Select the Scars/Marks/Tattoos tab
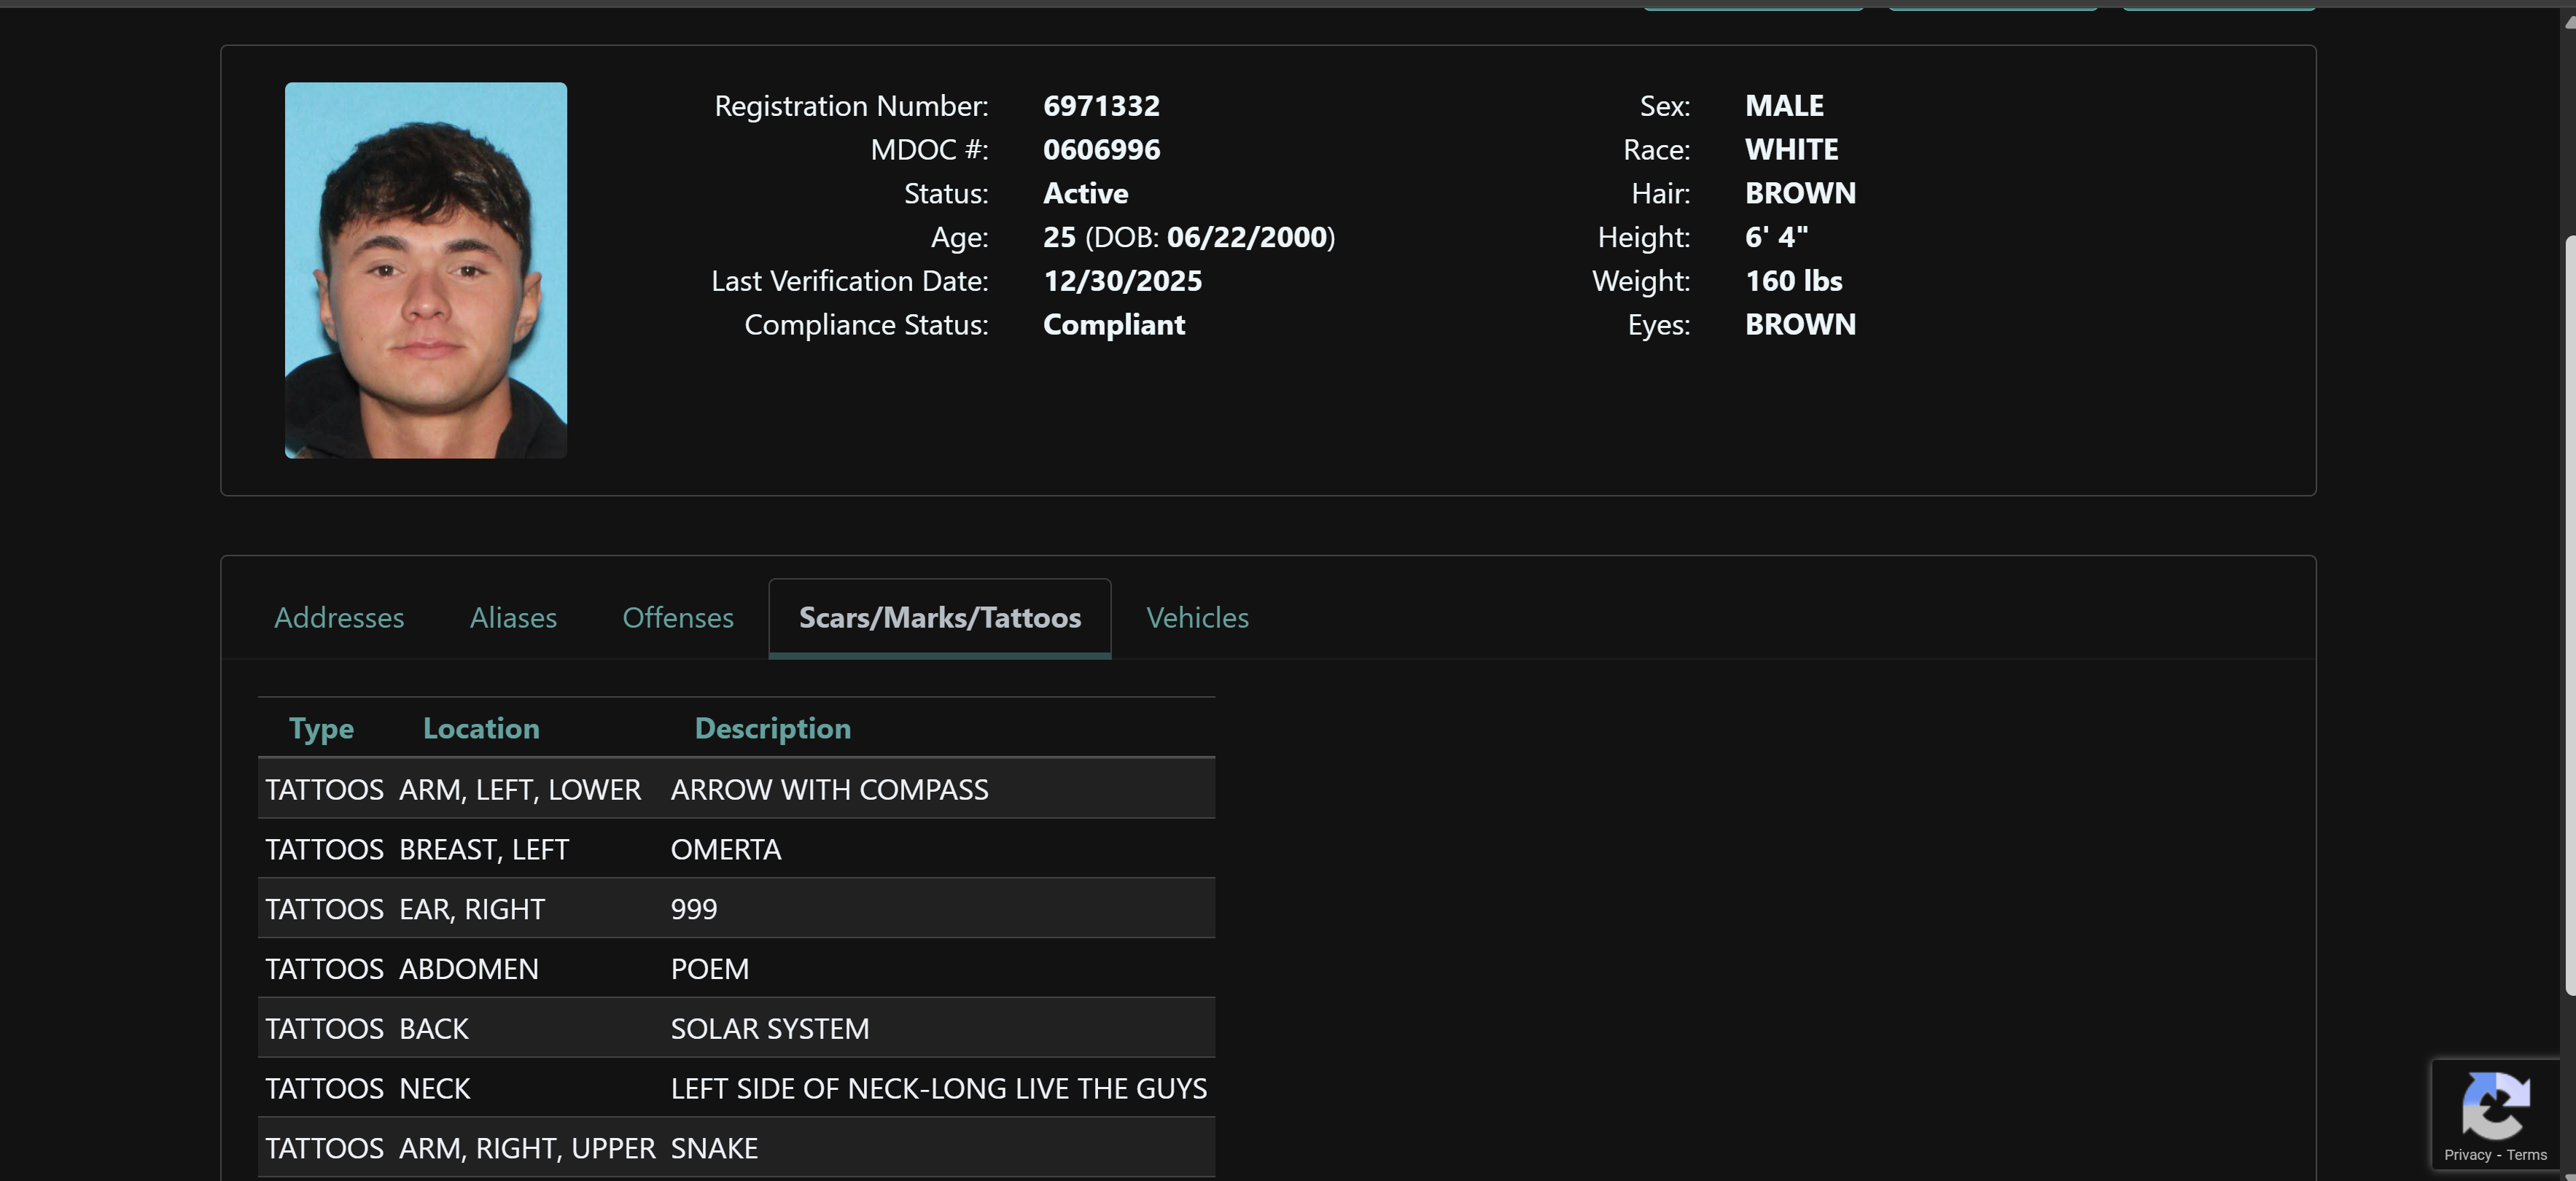 point(939,618)
